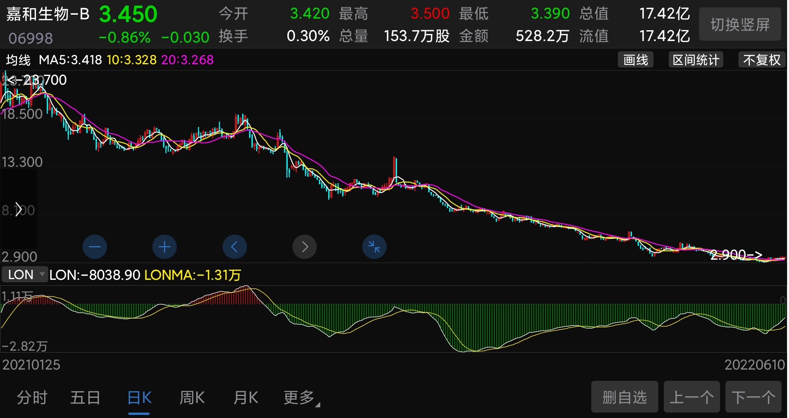789x418 pixels.
Task: Click the right arrow to scroll chart forward
Action: [x=304, y=247]
